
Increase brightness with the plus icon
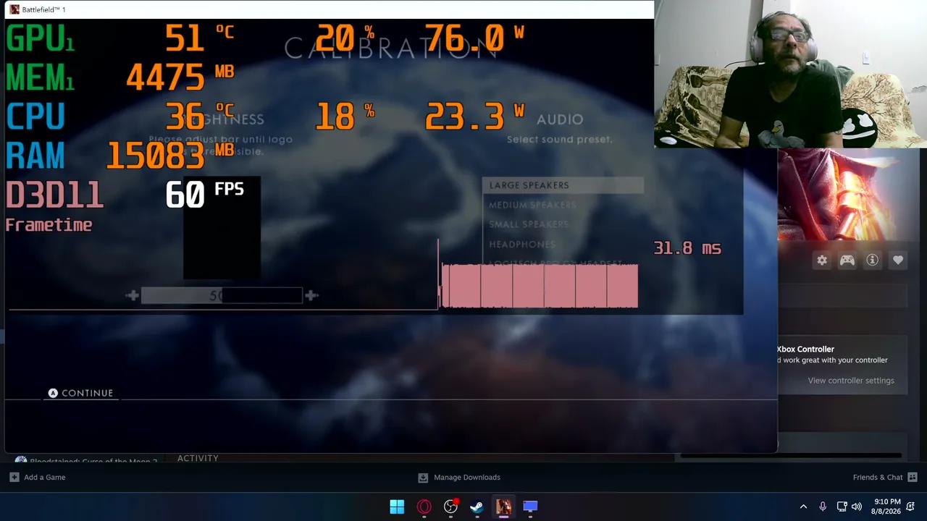click(x=311, y=295)
